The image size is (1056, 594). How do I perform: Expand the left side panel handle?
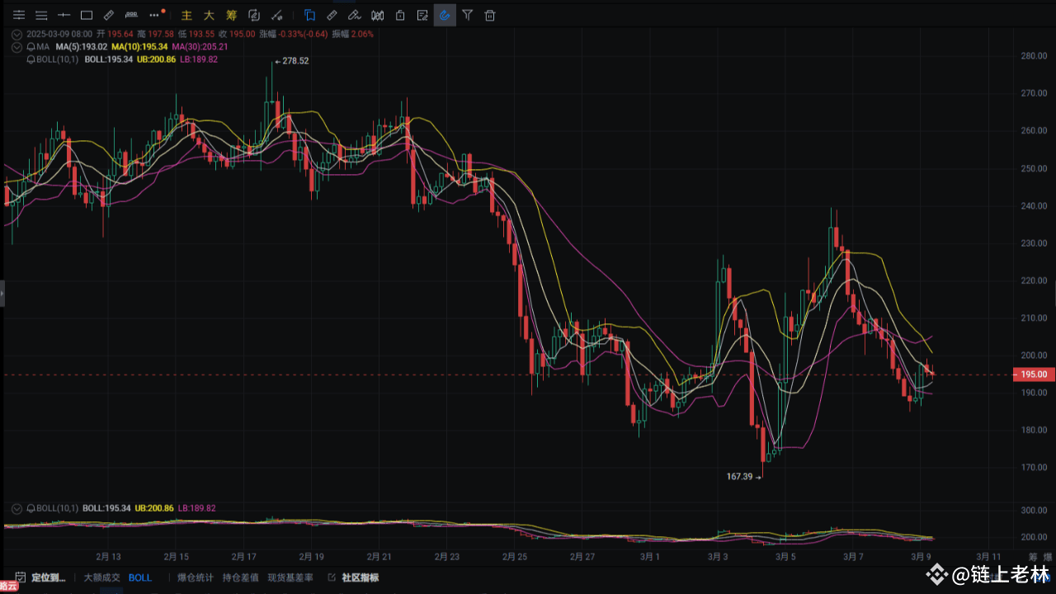[2, 293]
